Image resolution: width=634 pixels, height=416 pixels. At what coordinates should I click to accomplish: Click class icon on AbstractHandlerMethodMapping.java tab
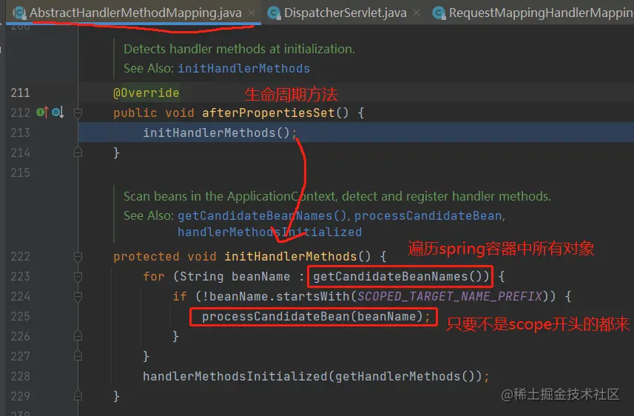point(19,13)
